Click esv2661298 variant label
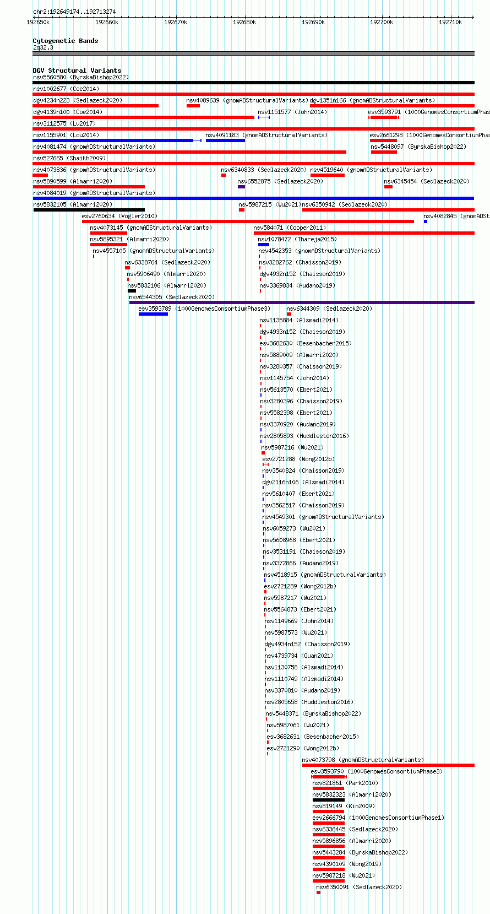Image resolution: width=490 pixels, height=914 pixels. (x=429, y=136)
